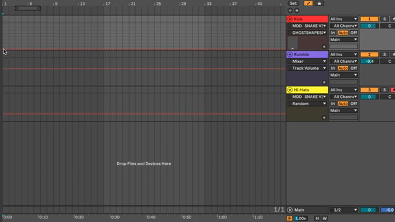Jump to the previous locator arrow
The height and width of the screenshot is (222, 395).
click(x=290, y=10)
